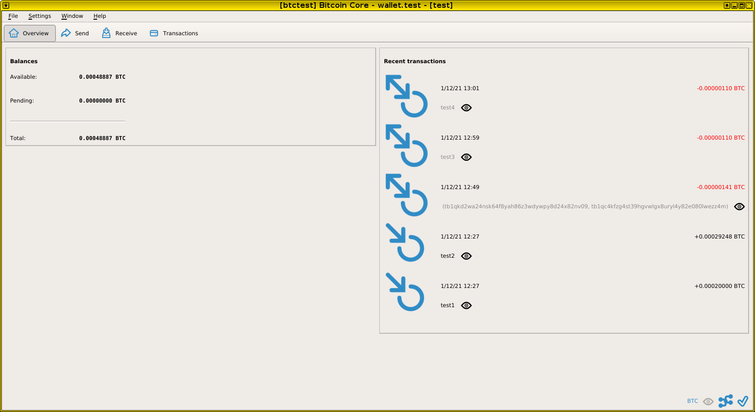
Task: Click the sync checkmark status icon
Action: pyautogui.click(x=743, y=401)
